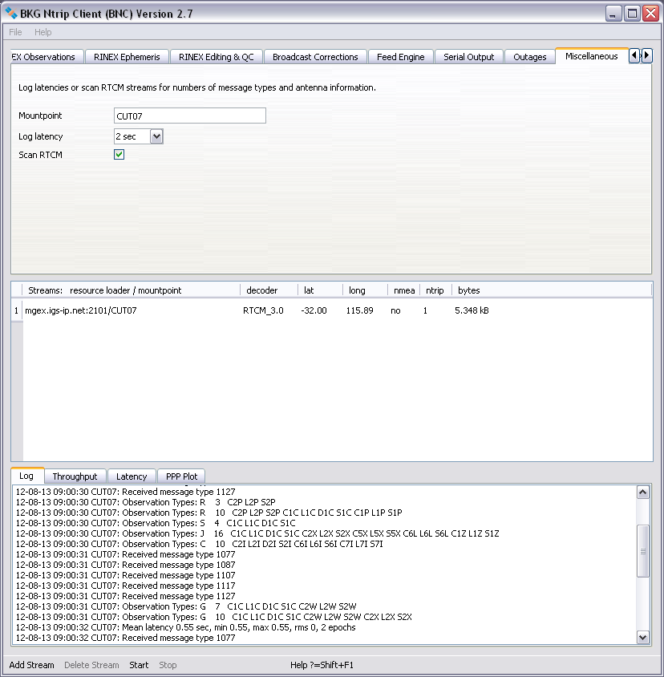Open the RINEX Ephemeris tab

click(x=127, y=57)
